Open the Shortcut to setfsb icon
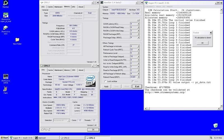Screen dimensions: 224x140 pyautogui.click(x=6, y=76)
